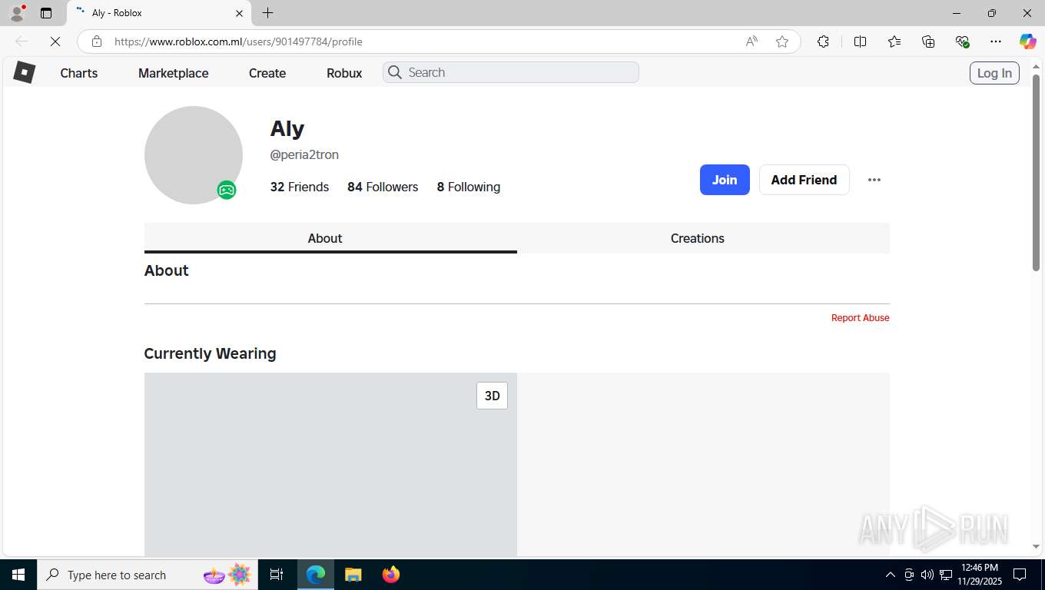Open Firefox from the taskbar
This screenshot has height=590, width=1045.
[x=391, y=575]
